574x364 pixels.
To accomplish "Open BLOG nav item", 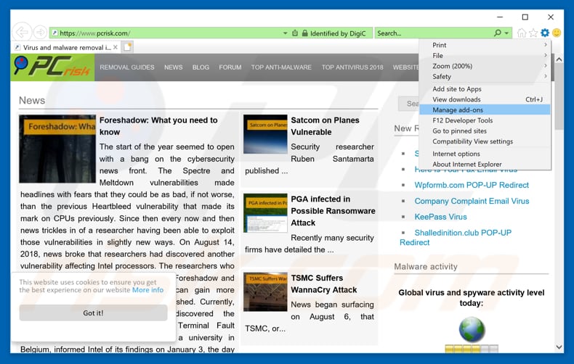I will (201, 67).
